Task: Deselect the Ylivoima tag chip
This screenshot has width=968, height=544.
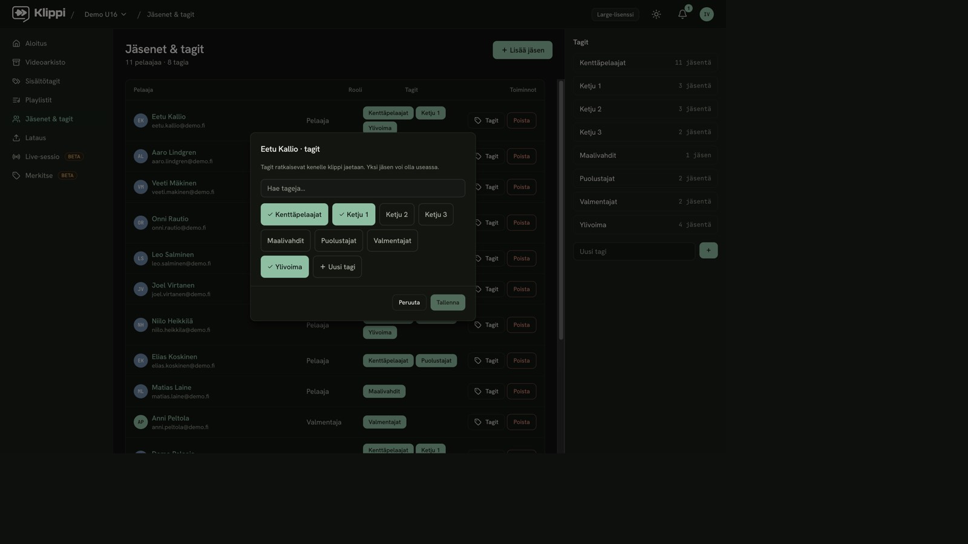Action: [285, 267]
